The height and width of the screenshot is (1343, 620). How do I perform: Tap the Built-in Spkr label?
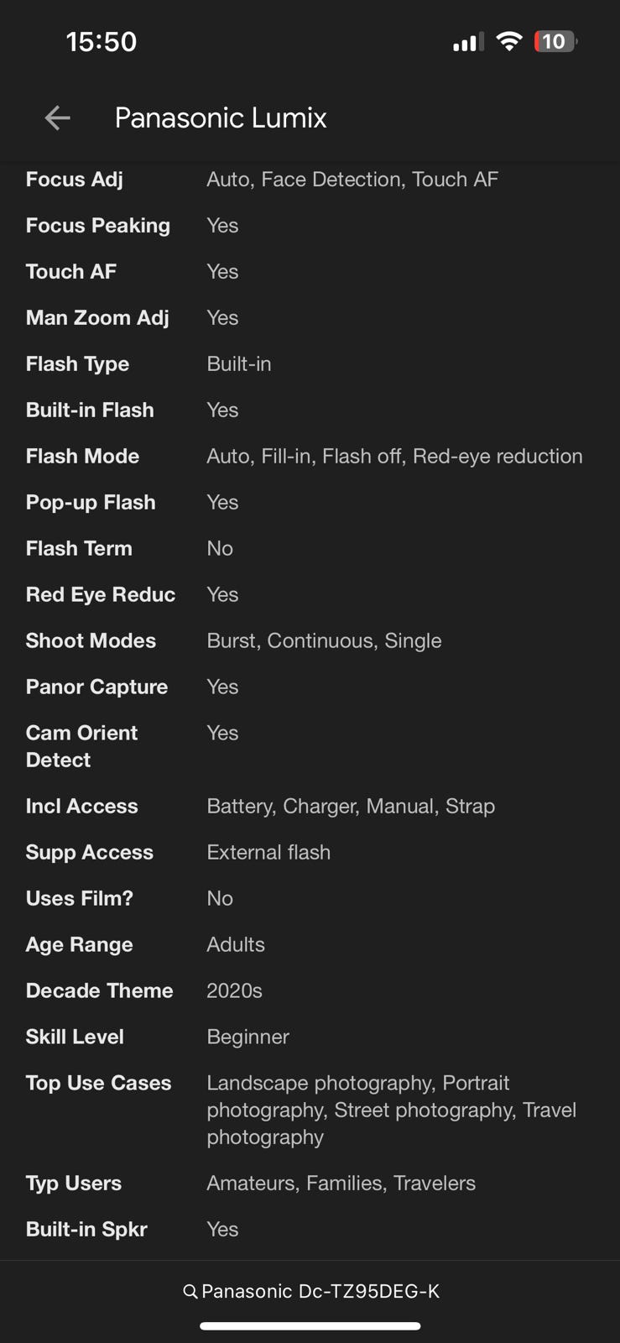click(86, 1230)
